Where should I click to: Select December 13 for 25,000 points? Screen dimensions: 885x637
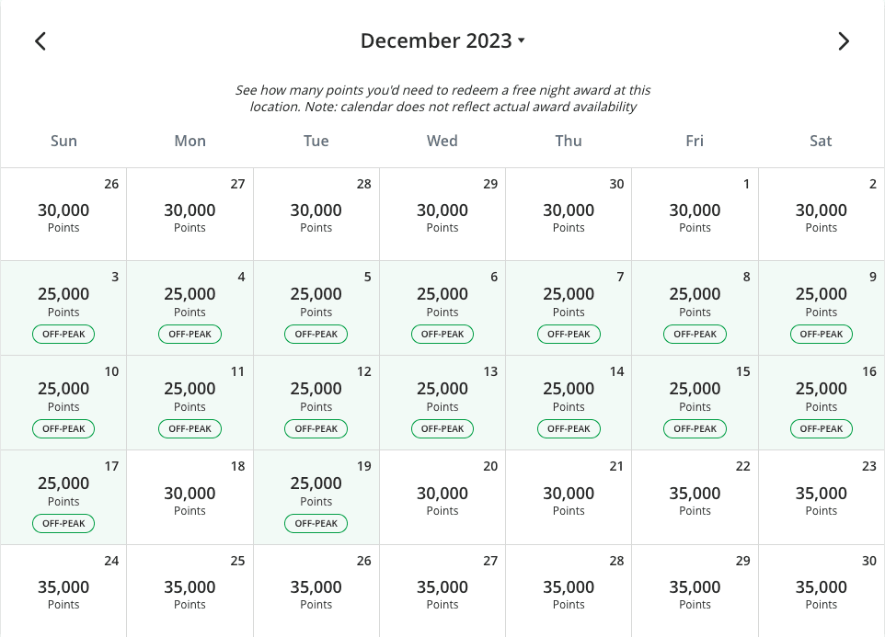pyautogui.click(x=442, y=403)
